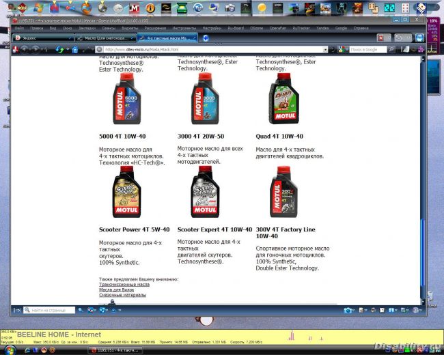444x355 pixels.
Task: Click the 300V 4T Factory Line heading
Action: click(x=286, y=233)
